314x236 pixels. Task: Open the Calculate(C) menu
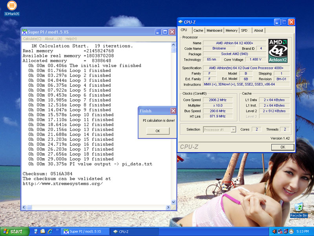click(x=32, y=39)
